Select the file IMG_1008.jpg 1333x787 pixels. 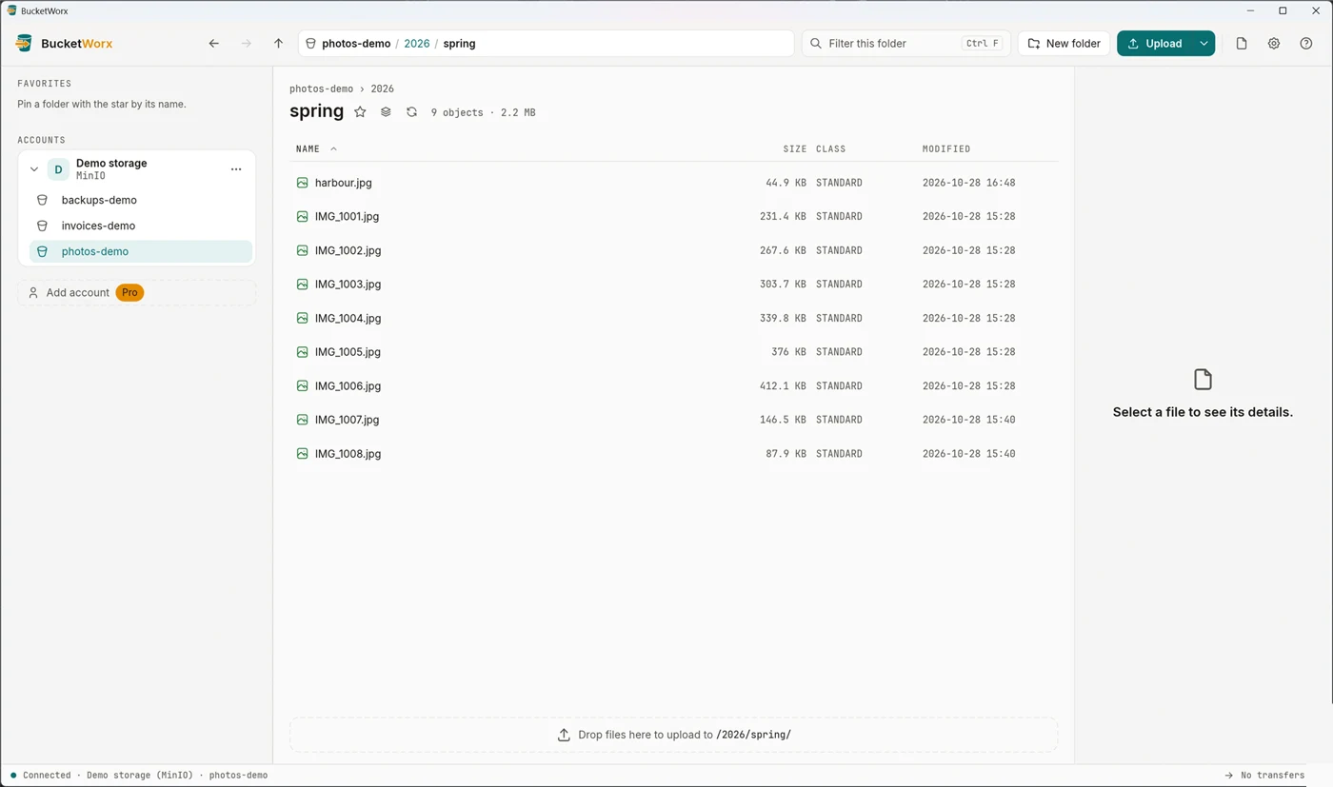click(x=674, y=454)
